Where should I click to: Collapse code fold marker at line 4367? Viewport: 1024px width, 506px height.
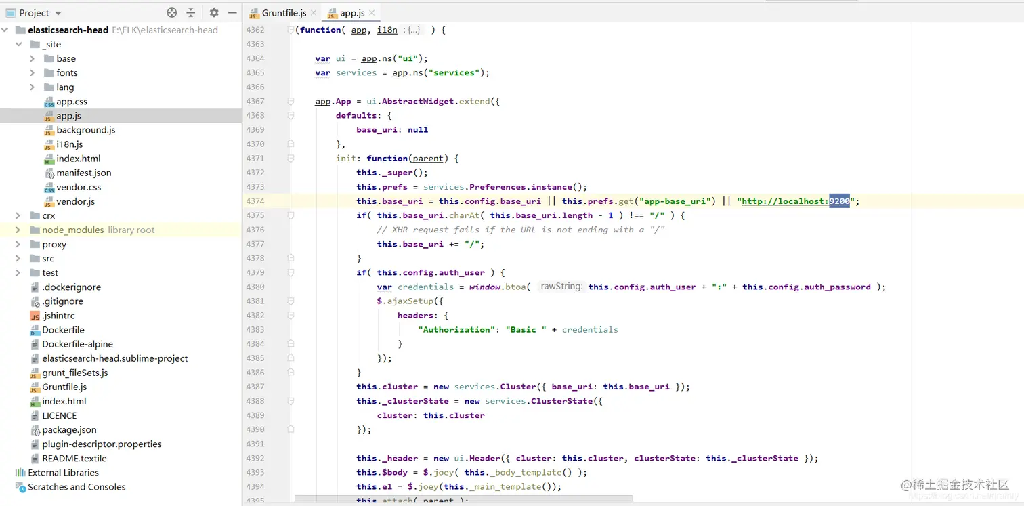point(291,102)
